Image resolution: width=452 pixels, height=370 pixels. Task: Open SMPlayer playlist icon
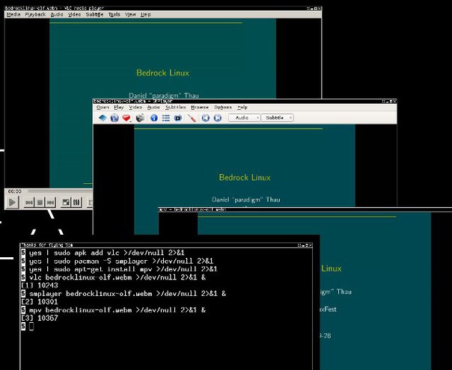(x=168, y=117)
